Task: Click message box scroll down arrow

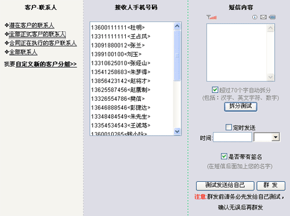Action: click(x=270, y=77)
